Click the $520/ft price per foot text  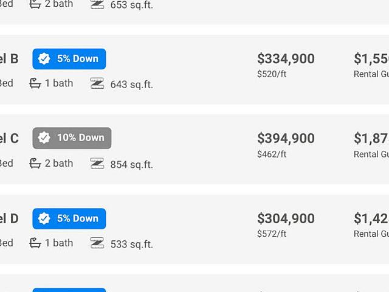[272, 74]
